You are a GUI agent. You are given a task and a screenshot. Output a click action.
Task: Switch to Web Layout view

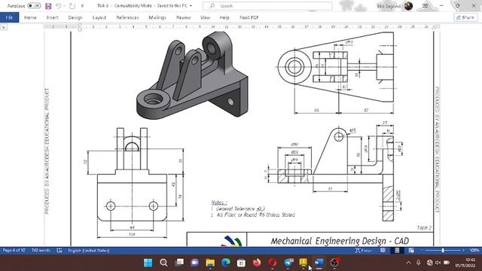click(x=411, y=251)
